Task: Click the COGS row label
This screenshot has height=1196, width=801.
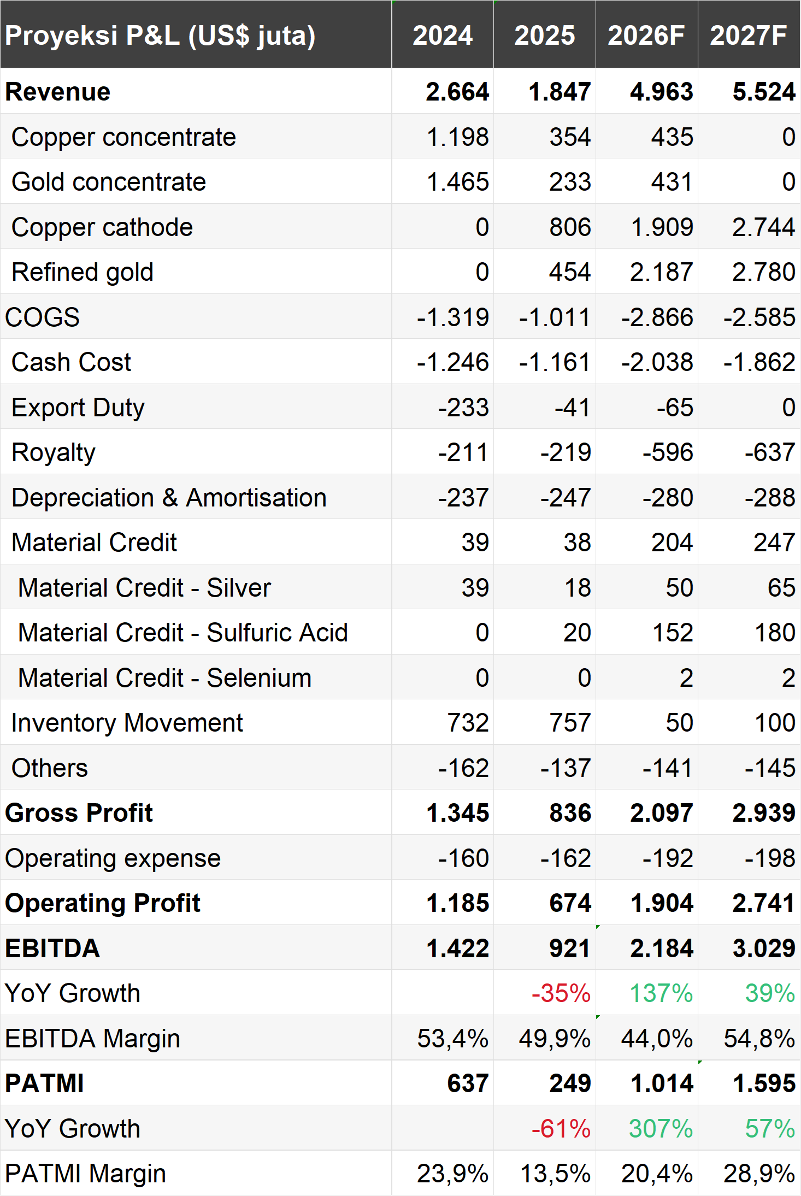Action: point(43,317)
